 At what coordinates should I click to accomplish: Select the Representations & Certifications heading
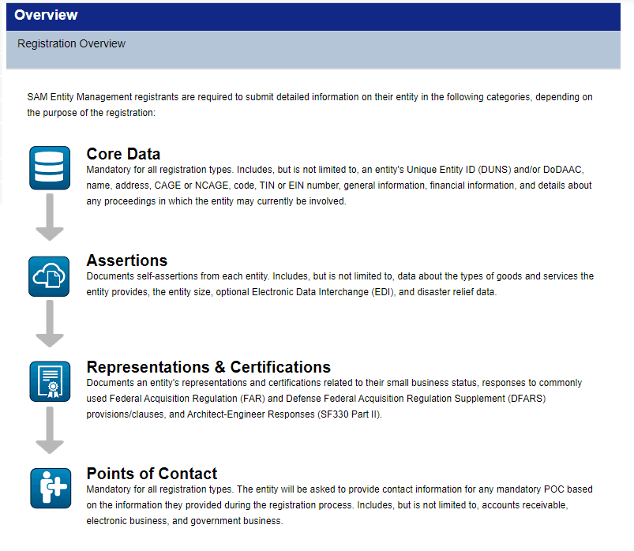click(x=209, y=367)
